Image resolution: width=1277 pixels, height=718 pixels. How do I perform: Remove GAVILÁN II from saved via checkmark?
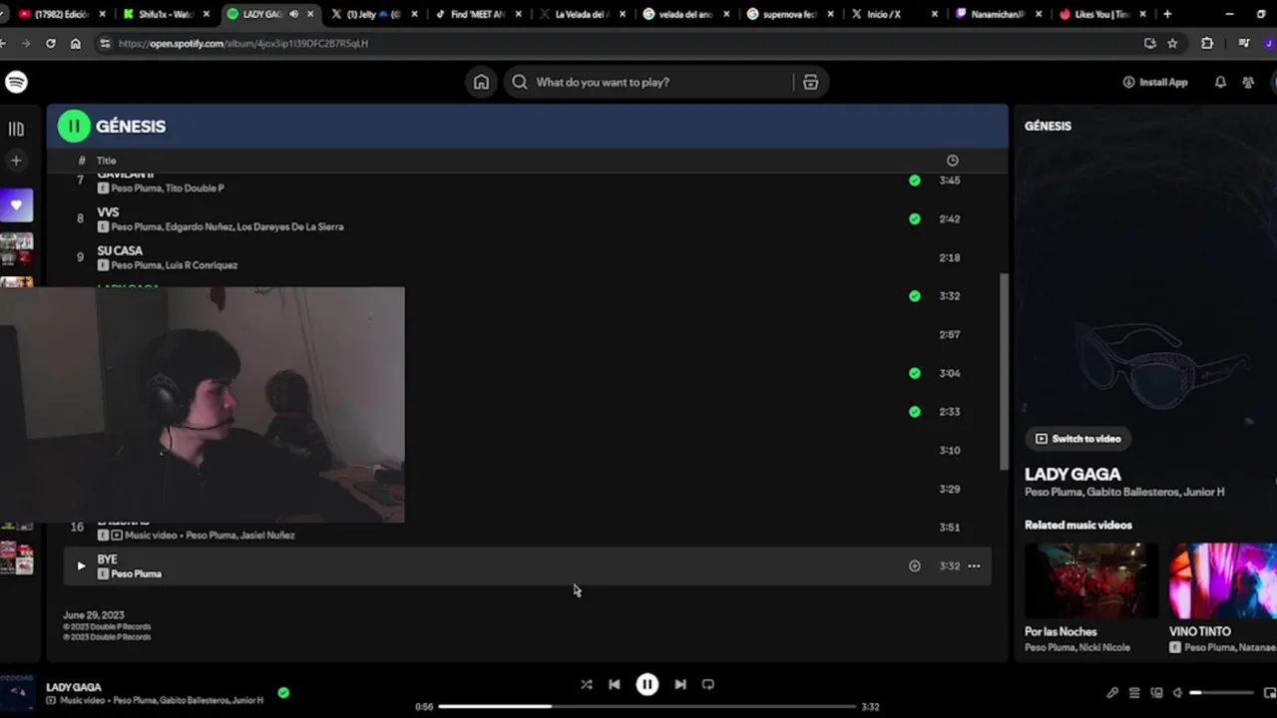coord(915,180)
